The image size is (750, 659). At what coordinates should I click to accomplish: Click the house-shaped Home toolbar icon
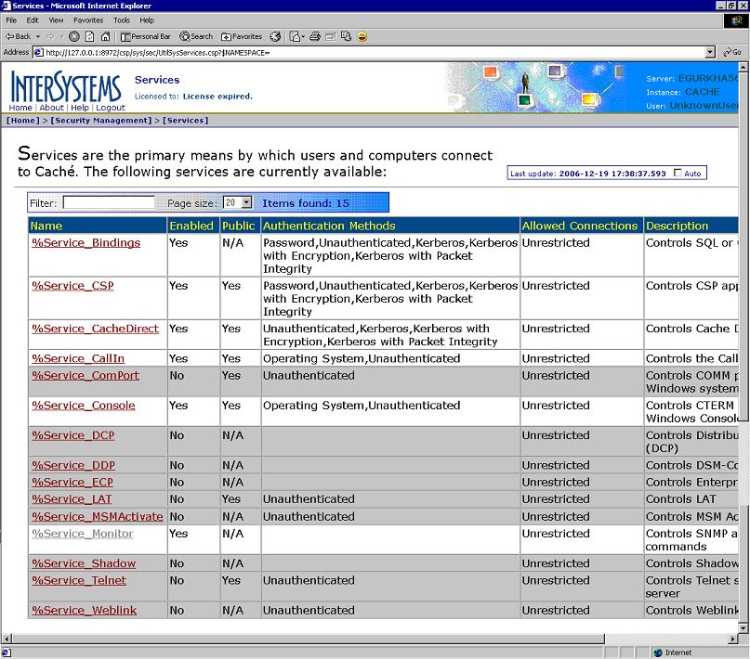point(105,36)
